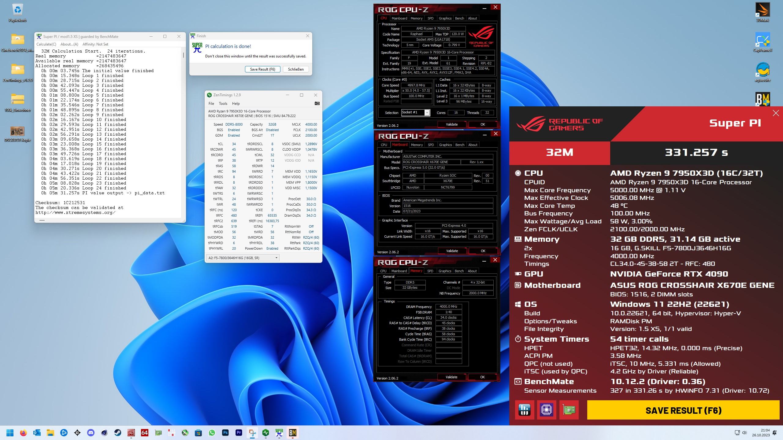This screenshot has width=783, height=440.
Task: Select the Core Speed 4997.8 MHz field
Action: coord(416,85)
